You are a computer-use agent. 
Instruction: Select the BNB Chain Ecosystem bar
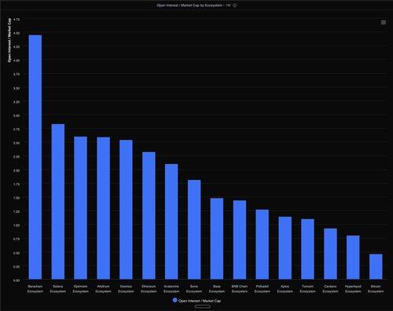point(240,240)
